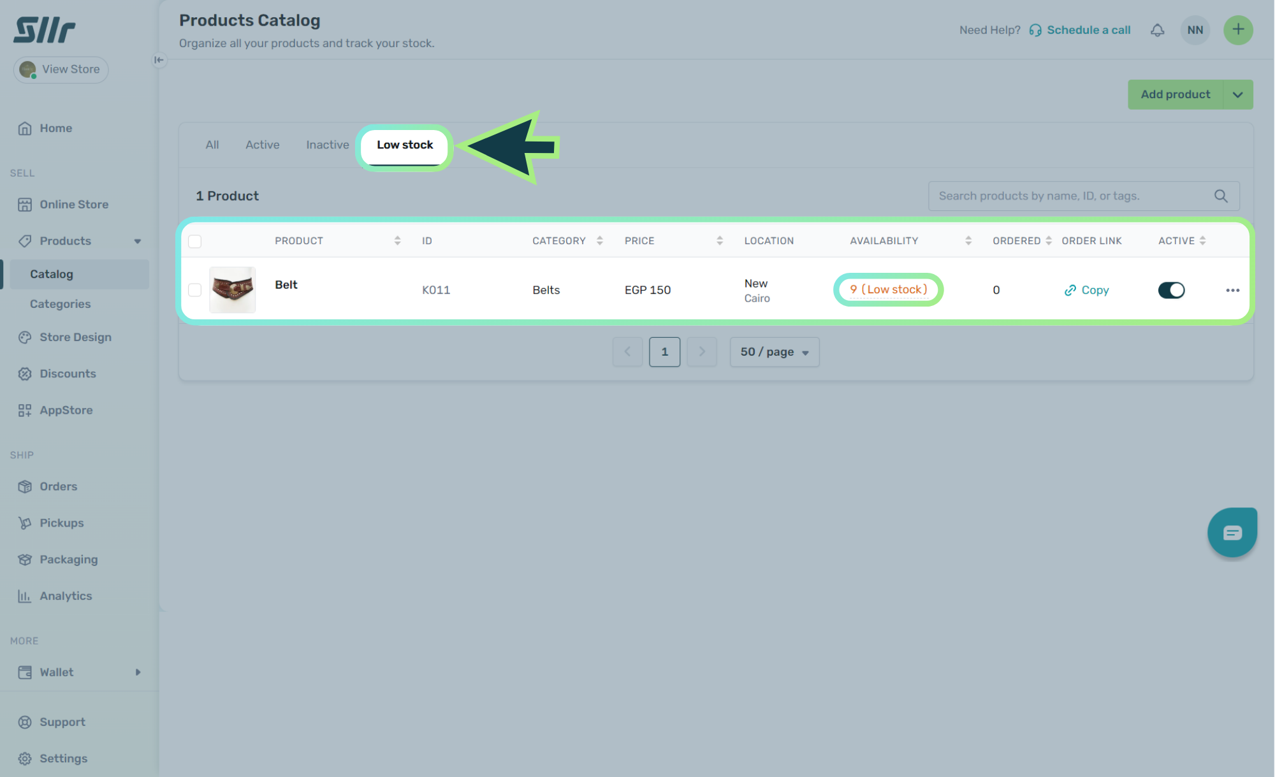Copy the Belt order link
The height and width of the screenshot is (777, 1275).
1087,290
